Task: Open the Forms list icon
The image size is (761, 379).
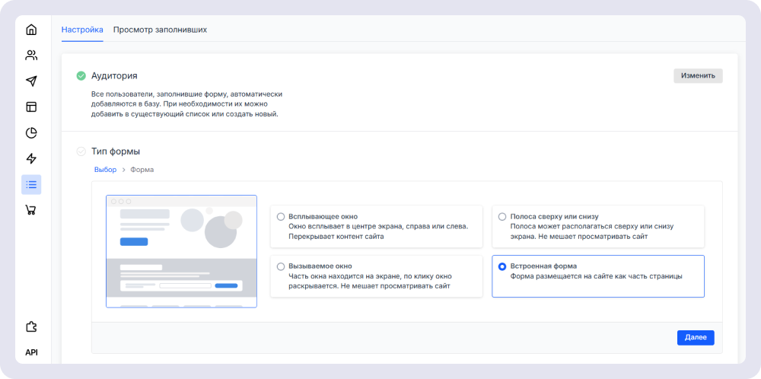Action: (31, 184)
